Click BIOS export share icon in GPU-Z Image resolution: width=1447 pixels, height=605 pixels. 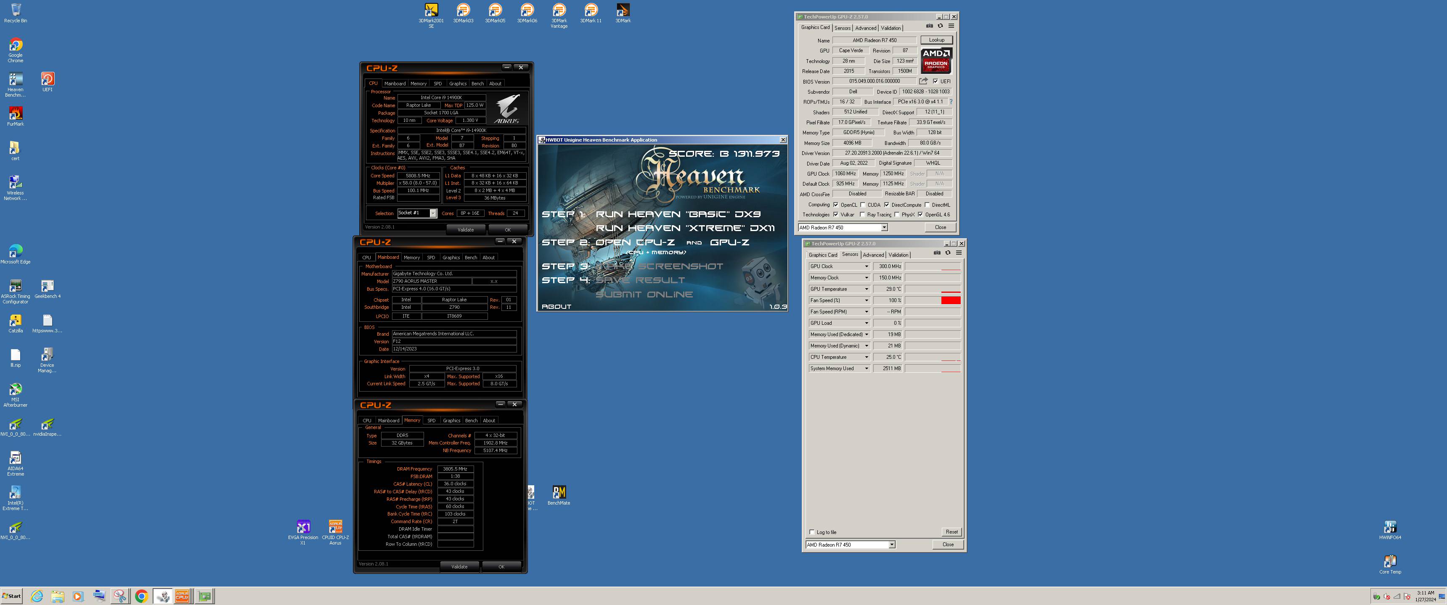tap(923, 81)
